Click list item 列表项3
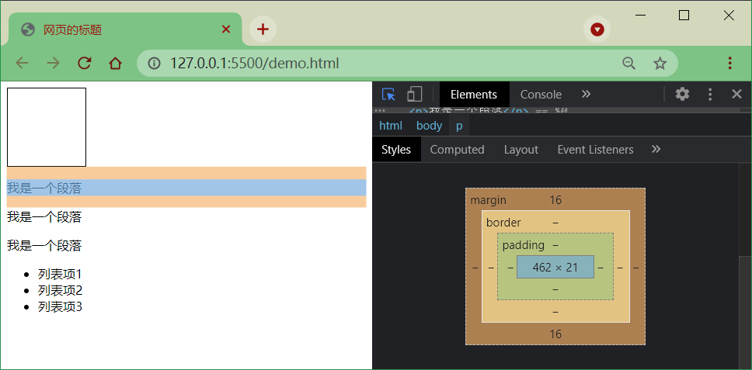The image size is (752, 370). tap(60, 307)
